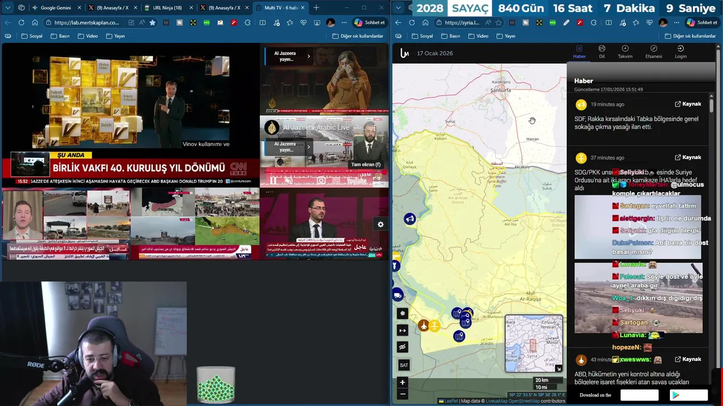Open the three-dots menu in left browser
The width and height of the screenshot is (723, 406).
(344, 23)
